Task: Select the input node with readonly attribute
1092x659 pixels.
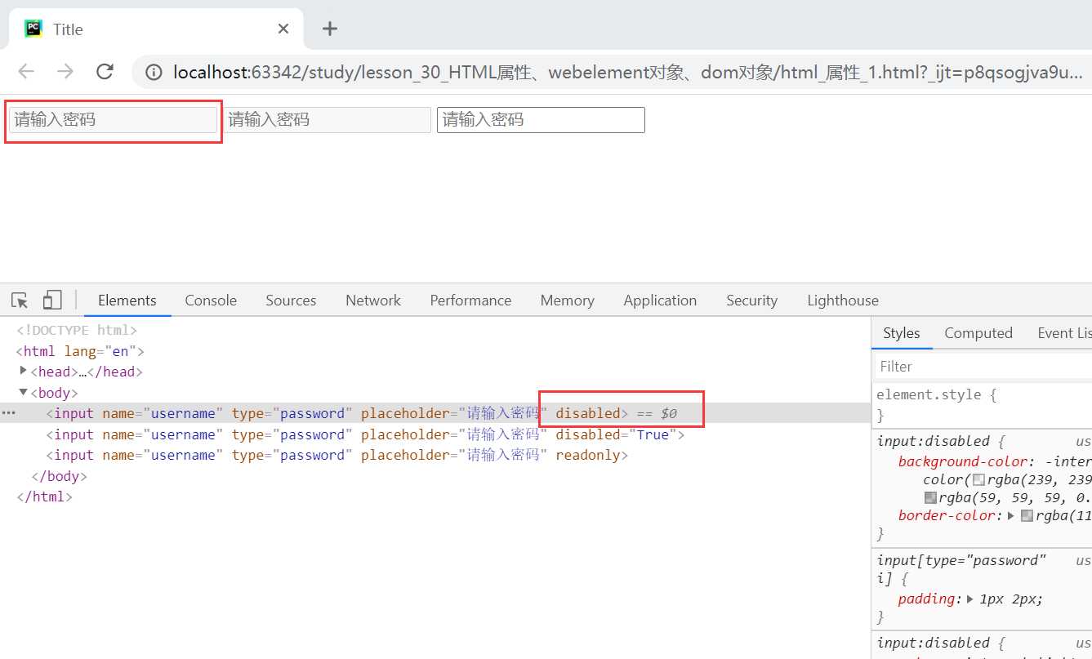Action: pos(337,455)
